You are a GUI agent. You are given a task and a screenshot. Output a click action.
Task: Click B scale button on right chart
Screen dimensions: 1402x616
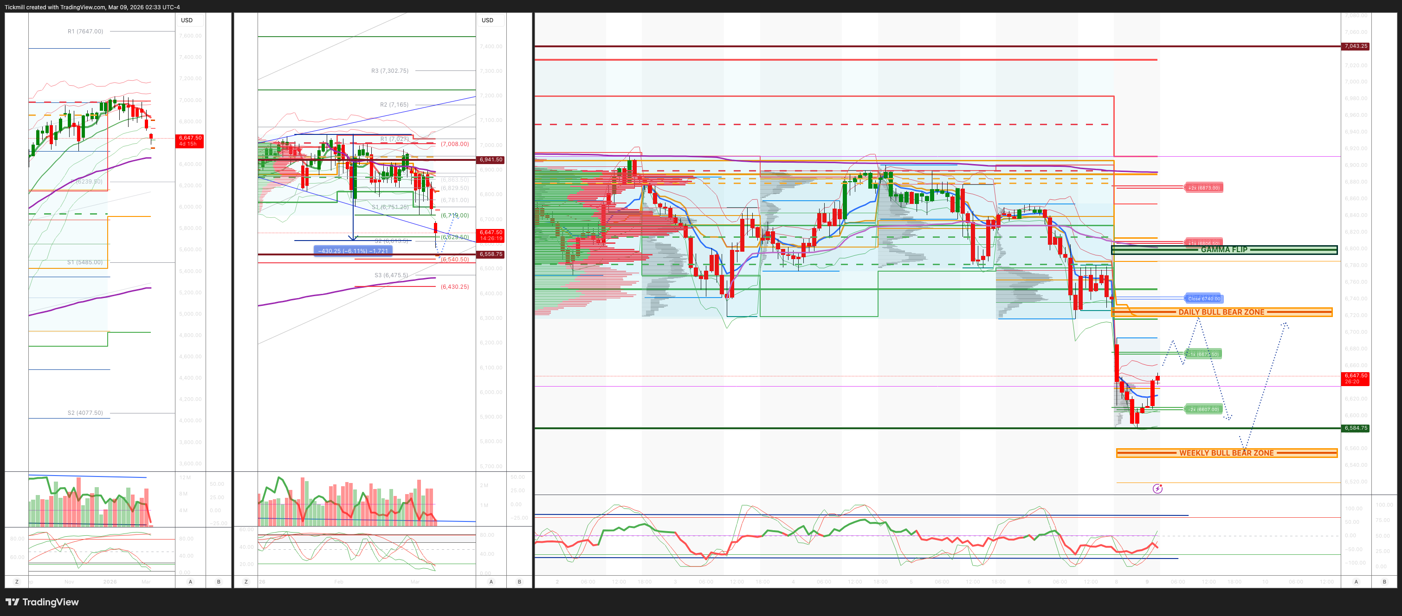pos(1384,582)
